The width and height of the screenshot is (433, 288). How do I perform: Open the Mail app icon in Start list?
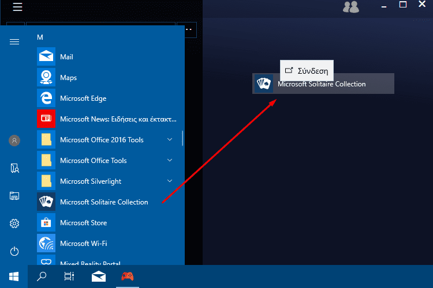46,56
